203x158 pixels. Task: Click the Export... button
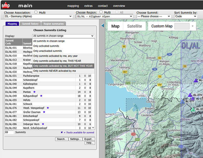(89, 139)
